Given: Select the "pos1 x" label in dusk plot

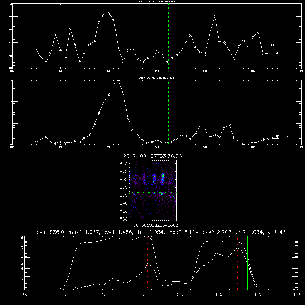Looking at the screenshot, I should [x=281, y=136].
